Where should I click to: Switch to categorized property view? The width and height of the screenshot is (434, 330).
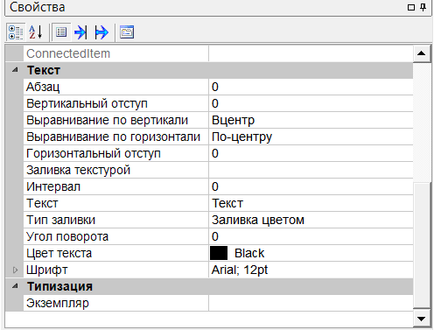pos(16,32)
